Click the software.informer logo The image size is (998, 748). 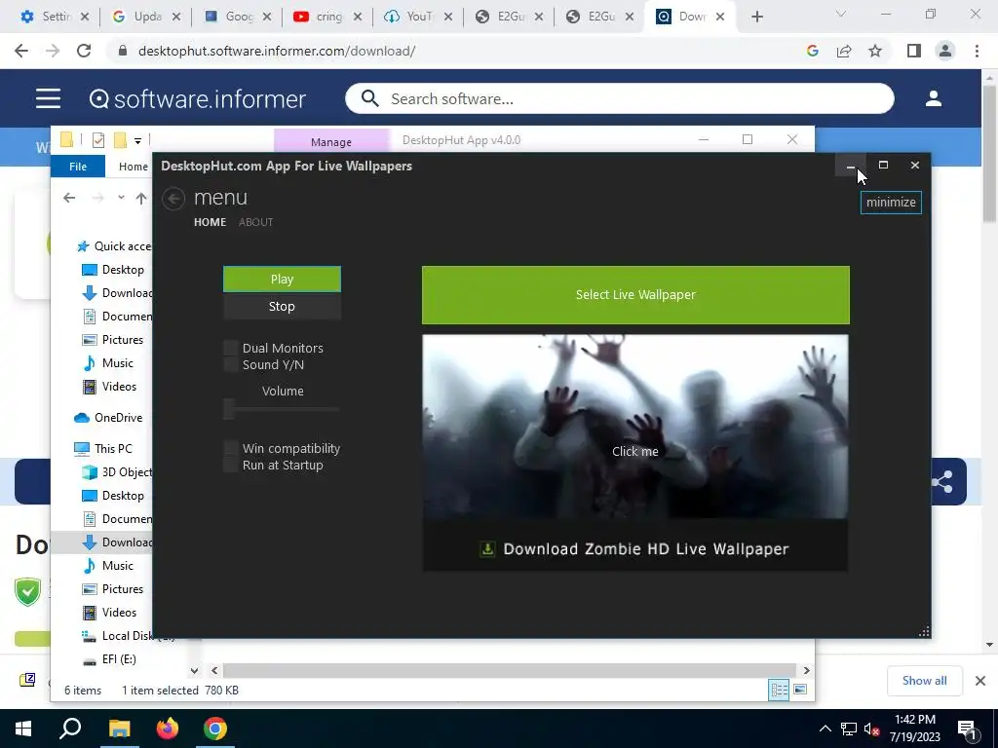[x=197, y=98]
